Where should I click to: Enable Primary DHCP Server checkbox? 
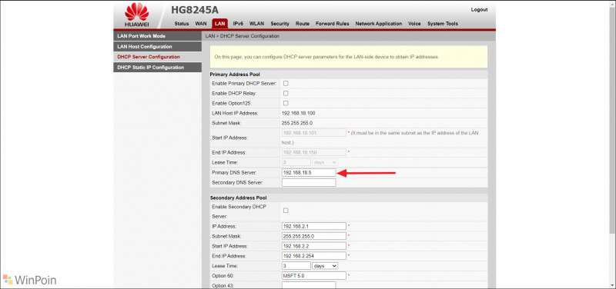point(286,84)
